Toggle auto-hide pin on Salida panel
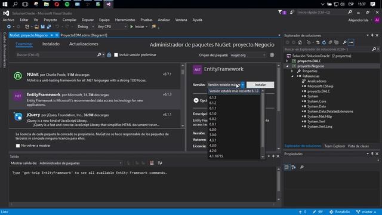Screen dimensions: 382x215 273,156
